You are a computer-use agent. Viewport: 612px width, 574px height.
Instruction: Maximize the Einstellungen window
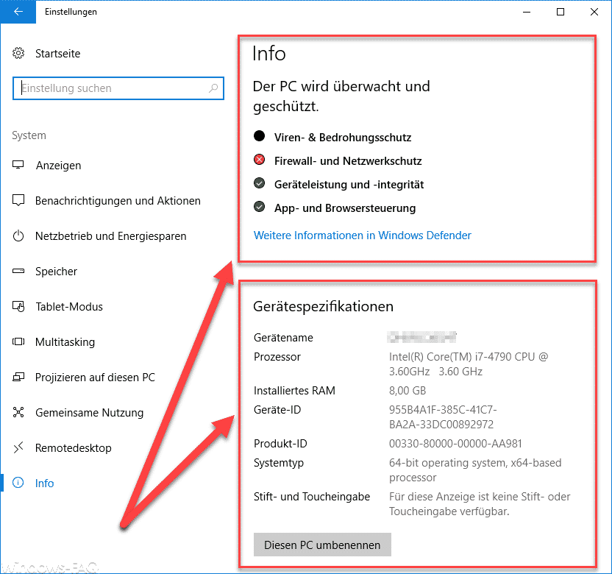[561, 12]
